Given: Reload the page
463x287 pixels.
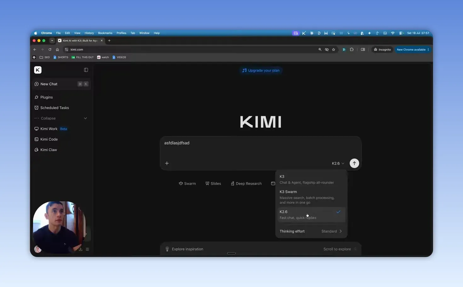Looking at the screenshot, I should pyautogui.click(x=50, y=50).
